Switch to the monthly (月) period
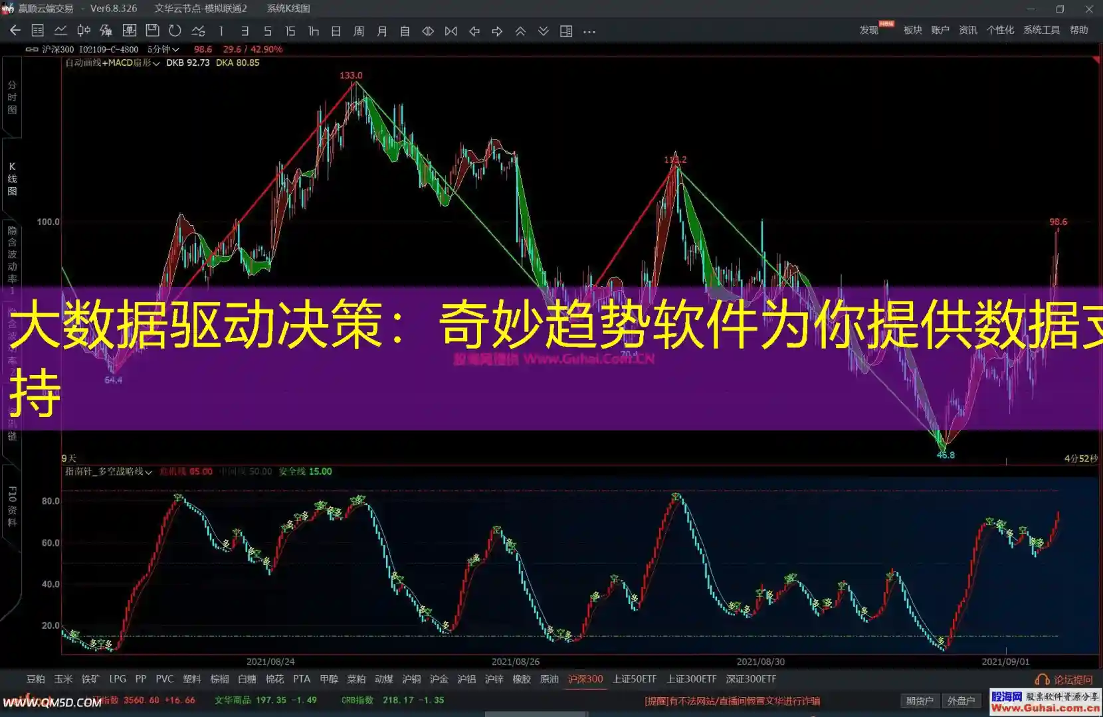Image resolution: width=1103 pixels, height=717 pixels. [382, 31]
